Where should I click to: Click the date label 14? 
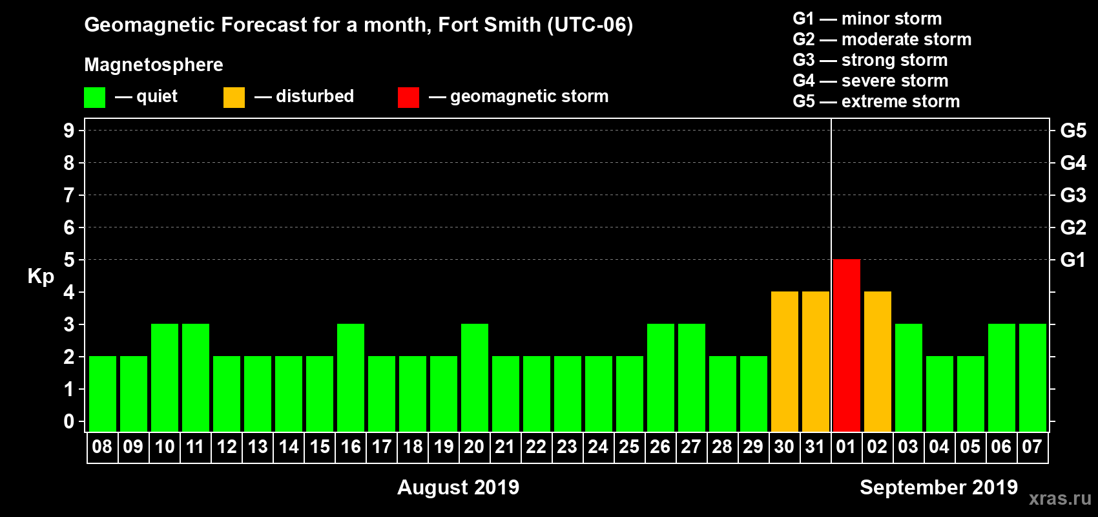coord(289,447)
